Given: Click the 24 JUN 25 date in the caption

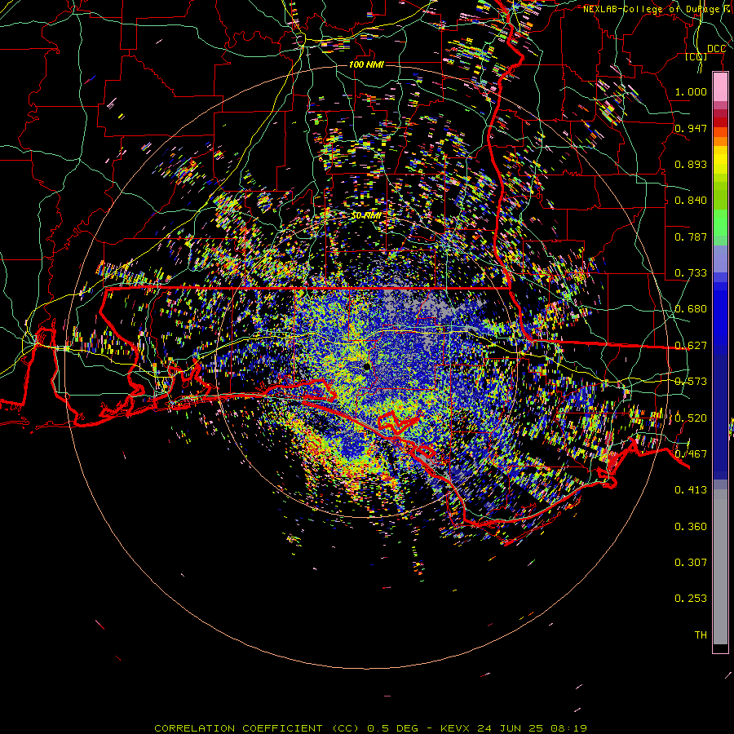Looking at the screenshot, I should 510,728.
